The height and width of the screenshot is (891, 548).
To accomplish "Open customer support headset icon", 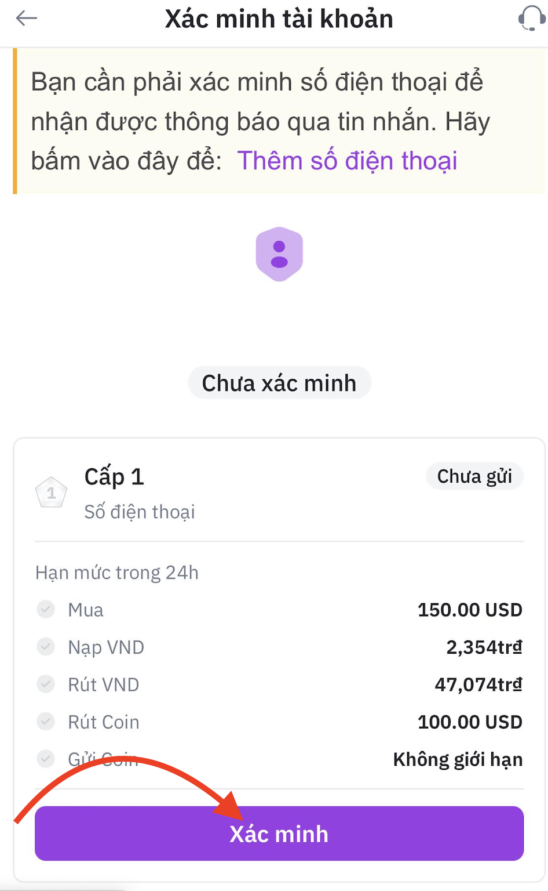I will point(531,19).
